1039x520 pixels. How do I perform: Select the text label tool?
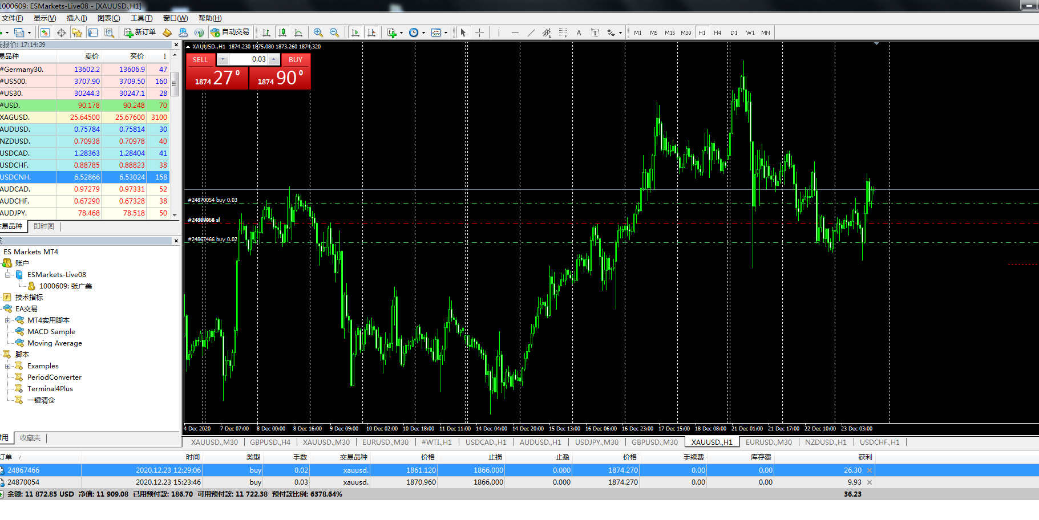[x=579, y=32]
